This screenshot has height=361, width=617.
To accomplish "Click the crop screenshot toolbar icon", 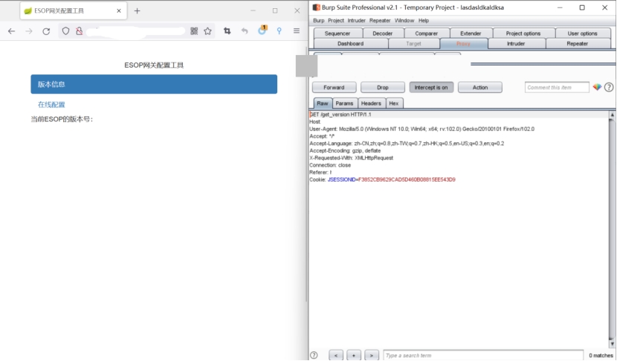I will coord(227,31).
